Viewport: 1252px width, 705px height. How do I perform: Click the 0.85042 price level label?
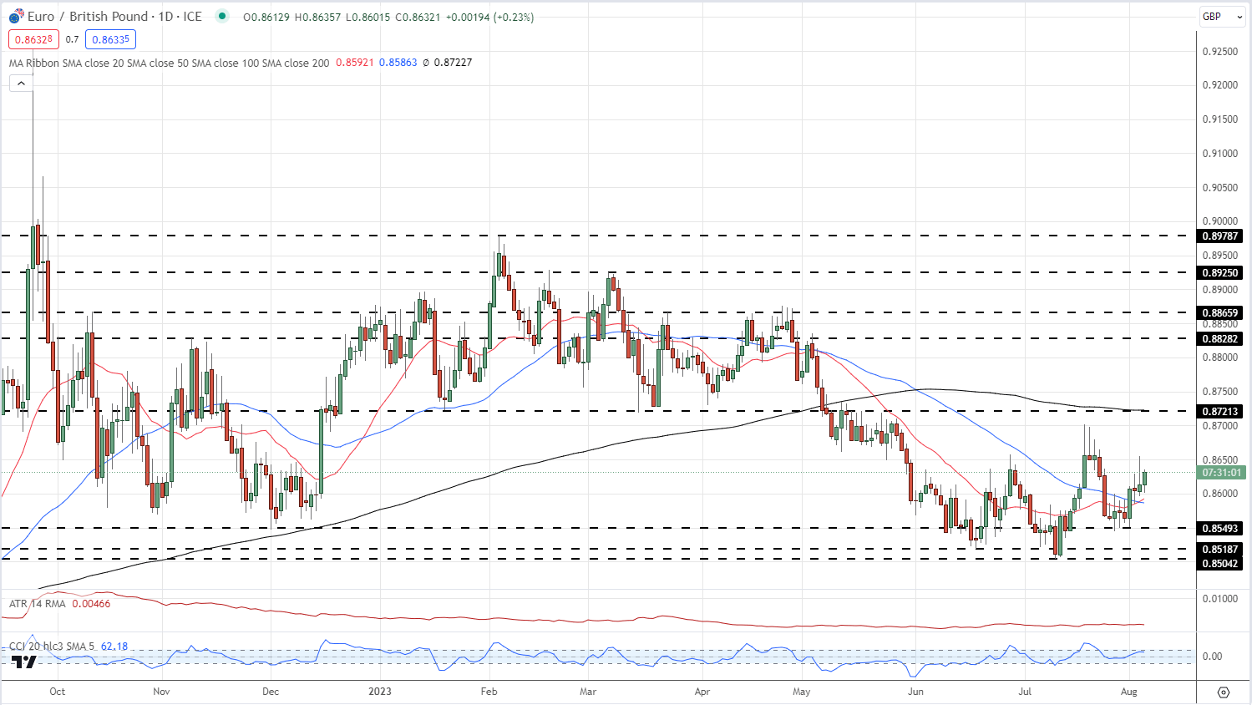point(1220,564)
